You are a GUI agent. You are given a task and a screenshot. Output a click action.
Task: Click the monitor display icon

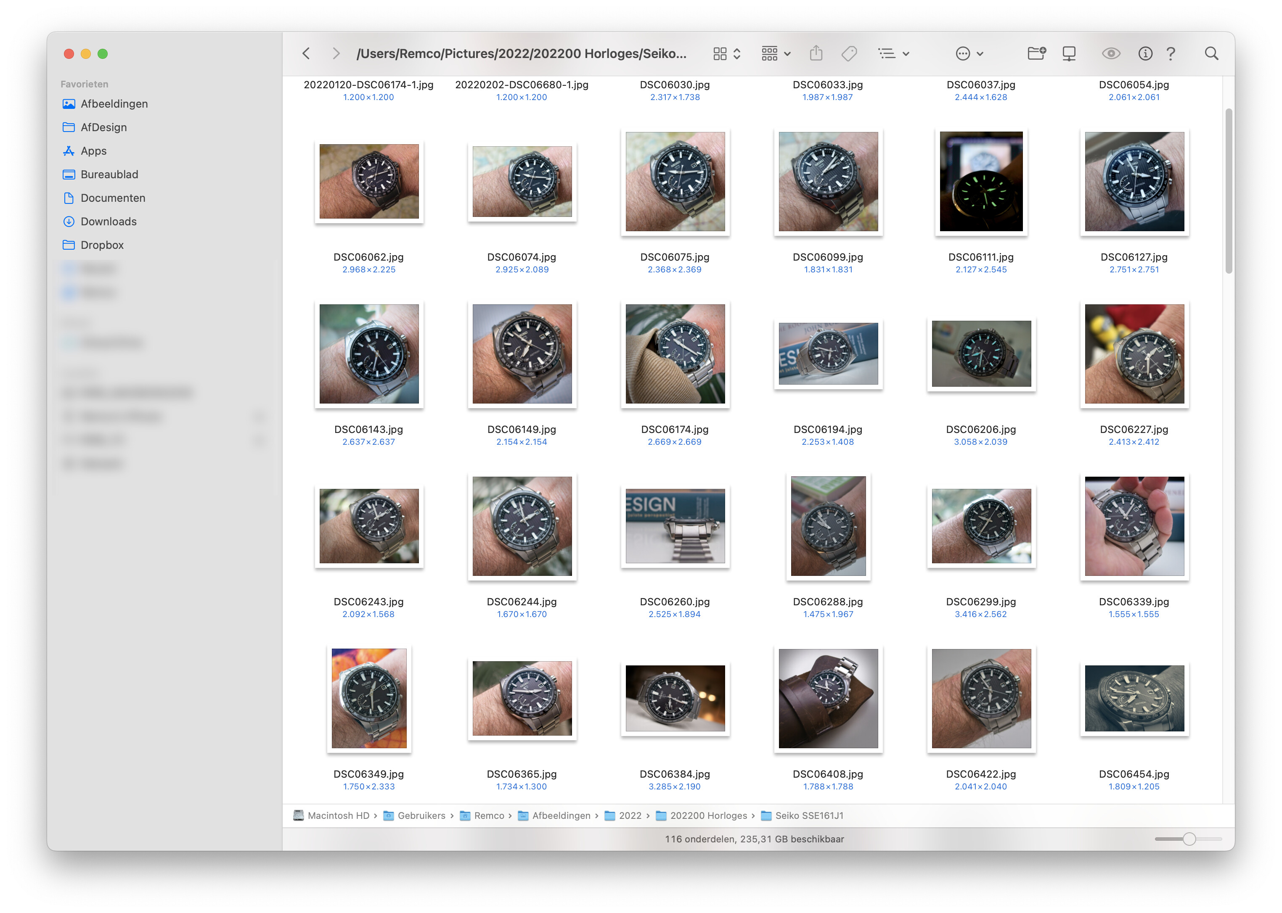pyautogui.click(x=1069, y=53)
